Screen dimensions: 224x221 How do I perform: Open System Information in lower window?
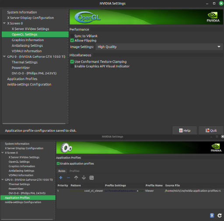[x=17, y=144]
